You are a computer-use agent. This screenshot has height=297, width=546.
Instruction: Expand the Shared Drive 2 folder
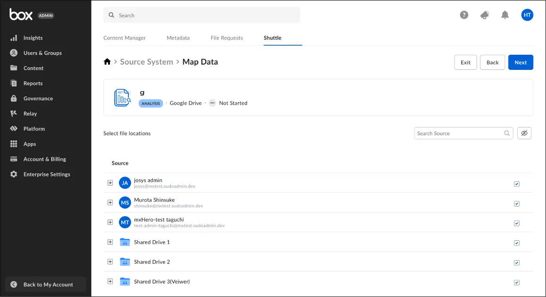[110, 262]
